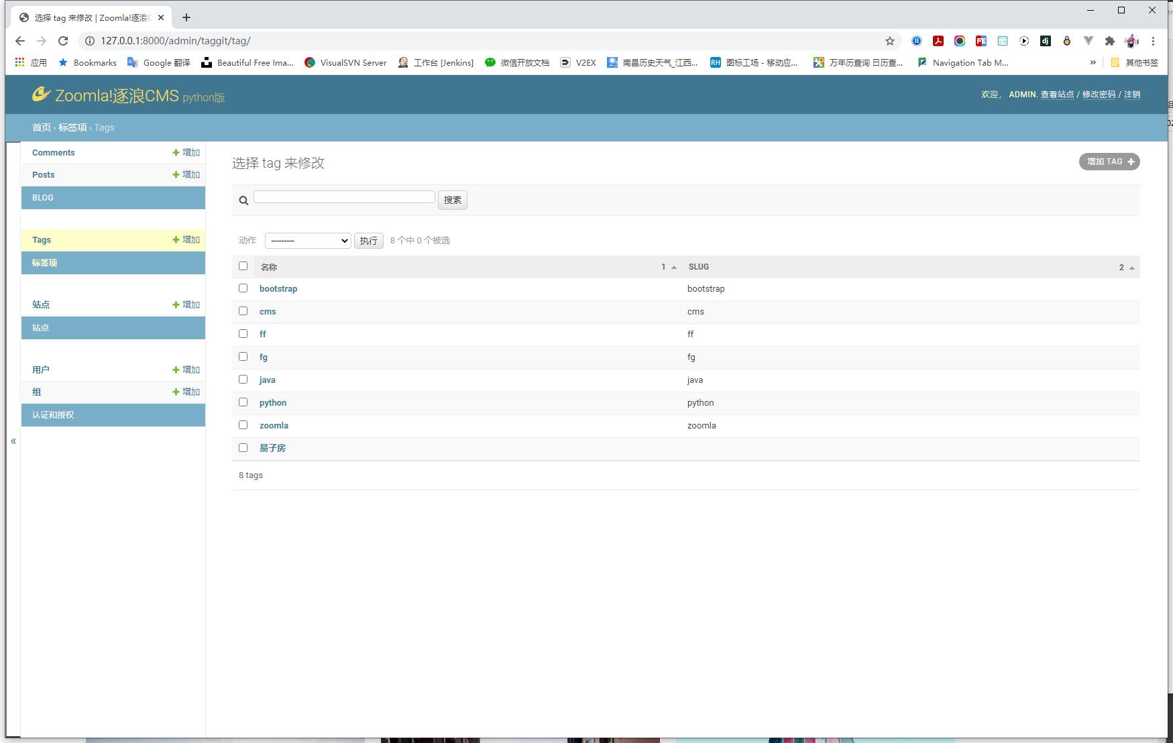
Task: Add a new Comment with plus
Action: pyautogui.click(x=186, y=152)
